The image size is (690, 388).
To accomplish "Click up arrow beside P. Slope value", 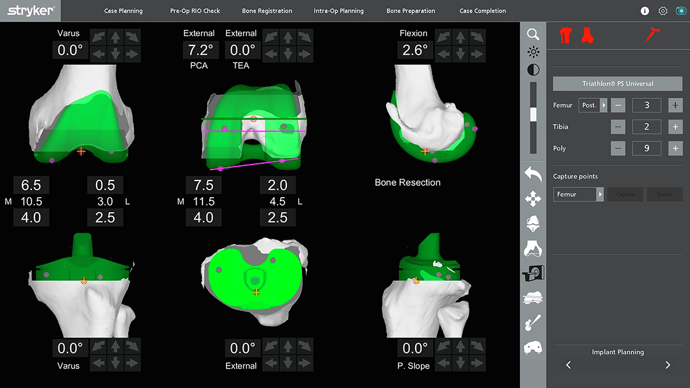I will [x=461, y=346].
